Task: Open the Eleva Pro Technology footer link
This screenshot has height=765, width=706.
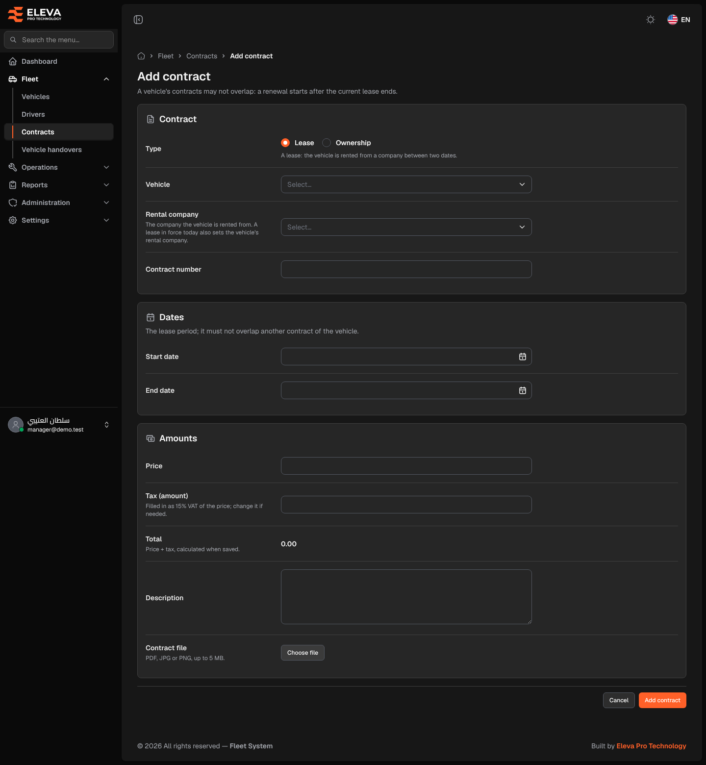Action: [x=651, y=746]
